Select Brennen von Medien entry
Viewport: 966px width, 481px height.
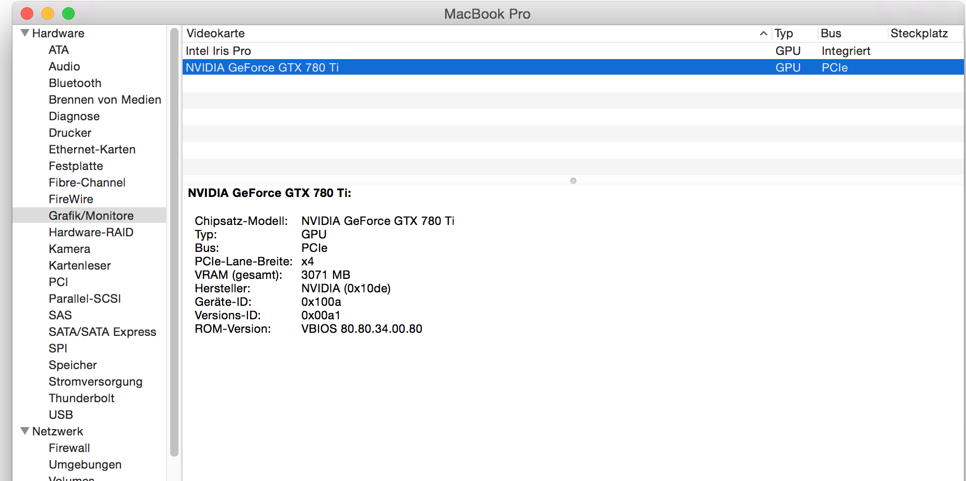105,100
